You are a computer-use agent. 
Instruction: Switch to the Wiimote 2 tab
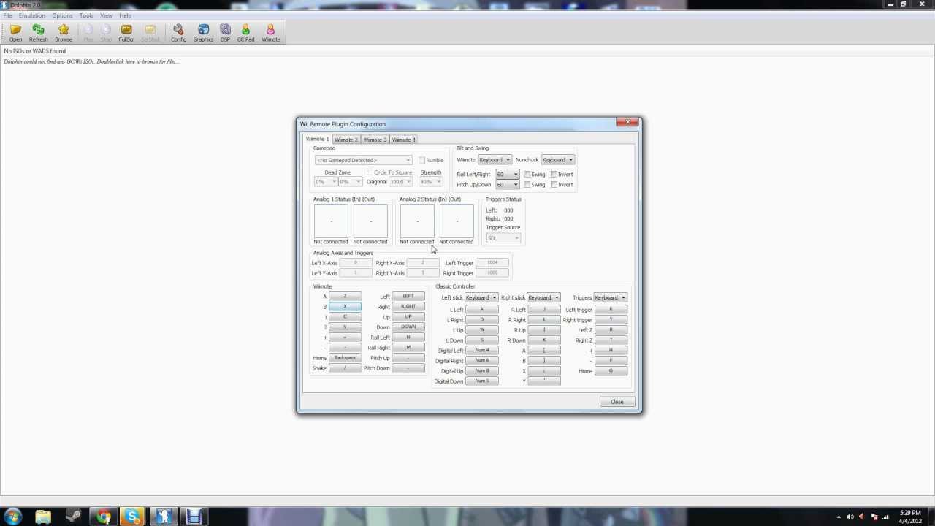tap(346, 140)
